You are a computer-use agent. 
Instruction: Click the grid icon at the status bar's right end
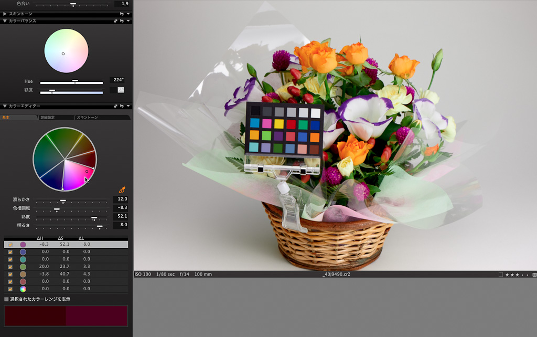point(534,275)
